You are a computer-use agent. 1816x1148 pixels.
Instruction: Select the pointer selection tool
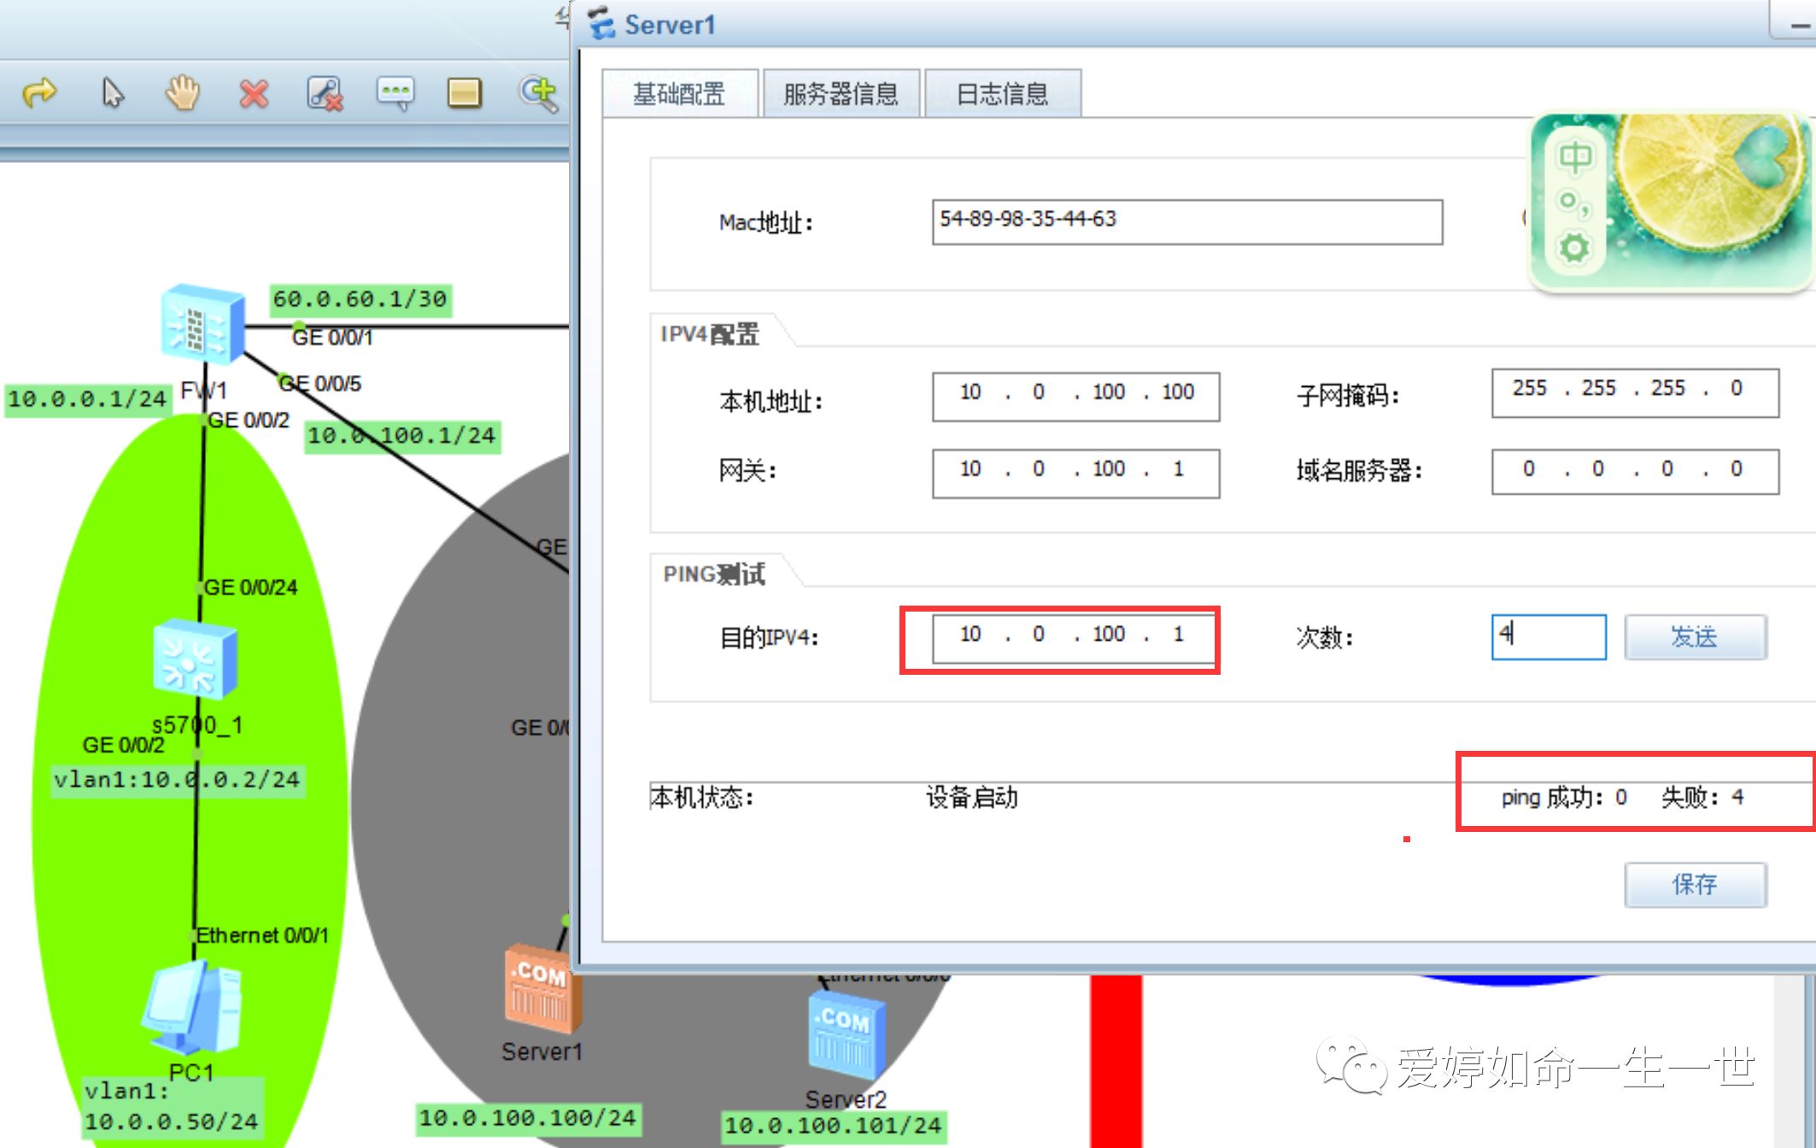[x=112, y=92]
